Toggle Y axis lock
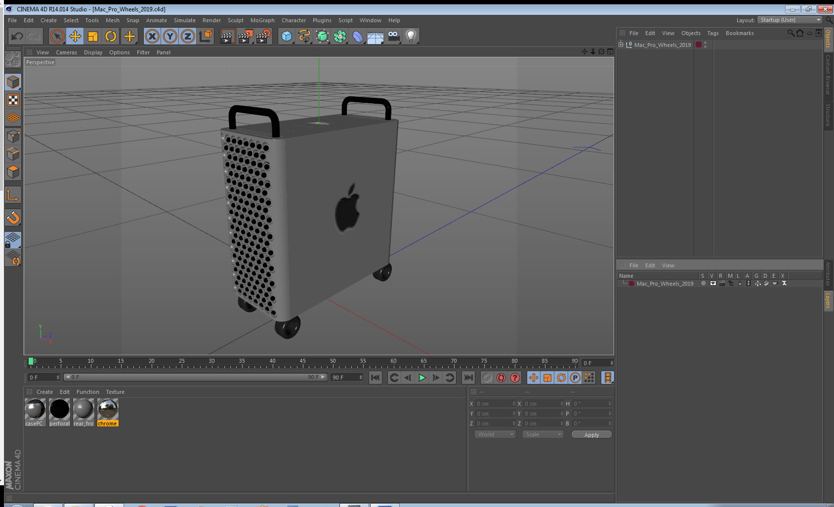834x507 pixels. tap(170, 36)
